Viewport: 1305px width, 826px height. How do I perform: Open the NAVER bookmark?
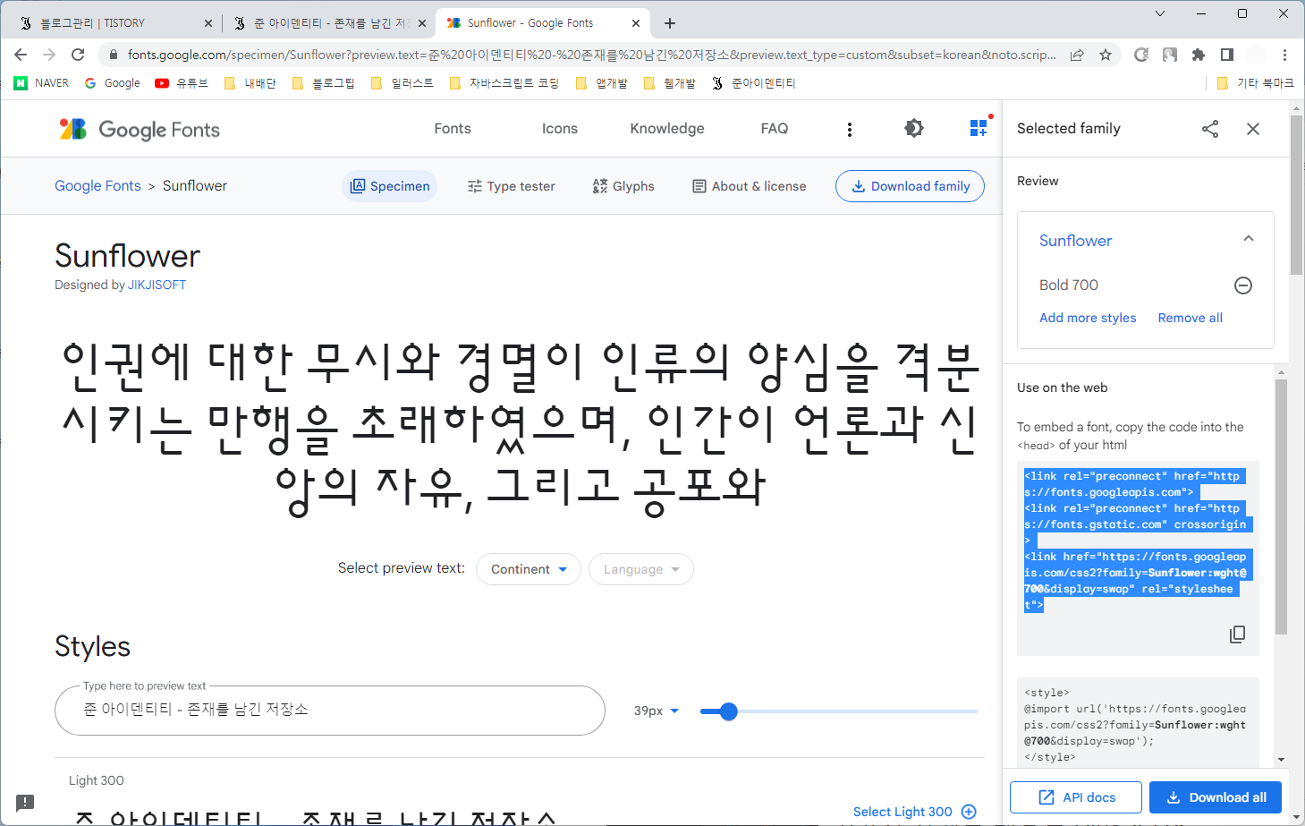(x=41, y=83)
